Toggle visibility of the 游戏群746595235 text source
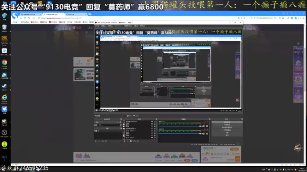Viewport: 307px width, 172px height. tap(152, 122)
